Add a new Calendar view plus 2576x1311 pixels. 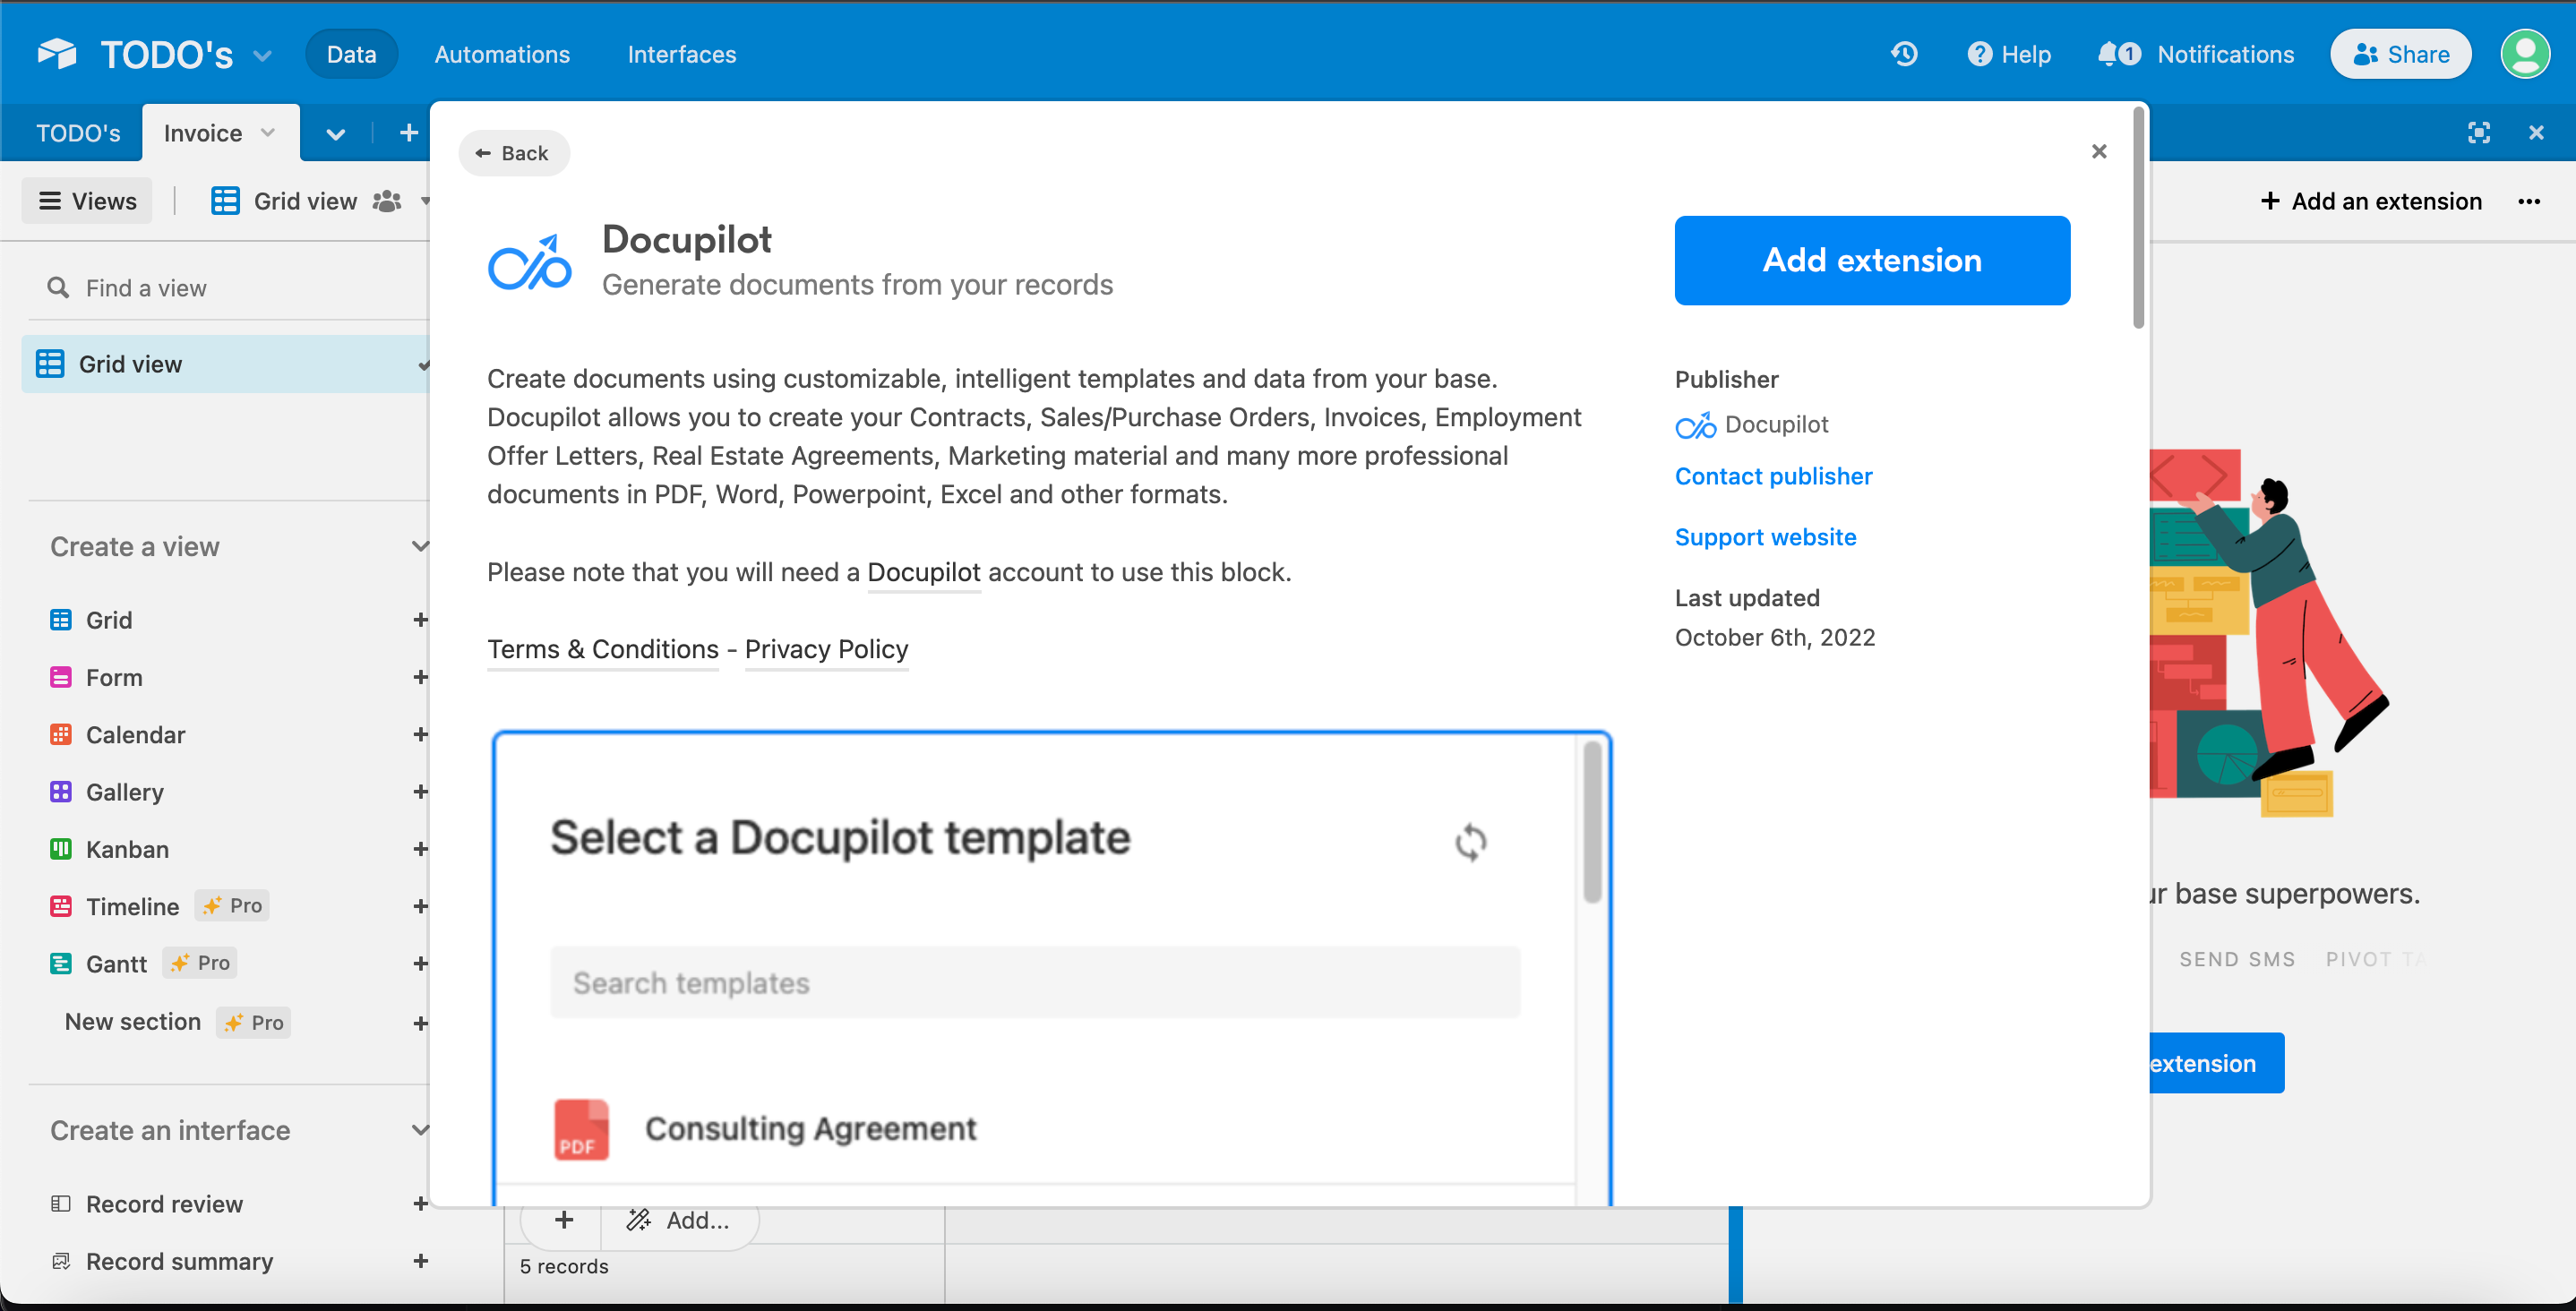click(x=420, y=734)
